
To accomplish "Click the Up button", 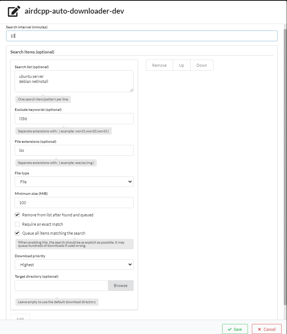I will [181, 65].
